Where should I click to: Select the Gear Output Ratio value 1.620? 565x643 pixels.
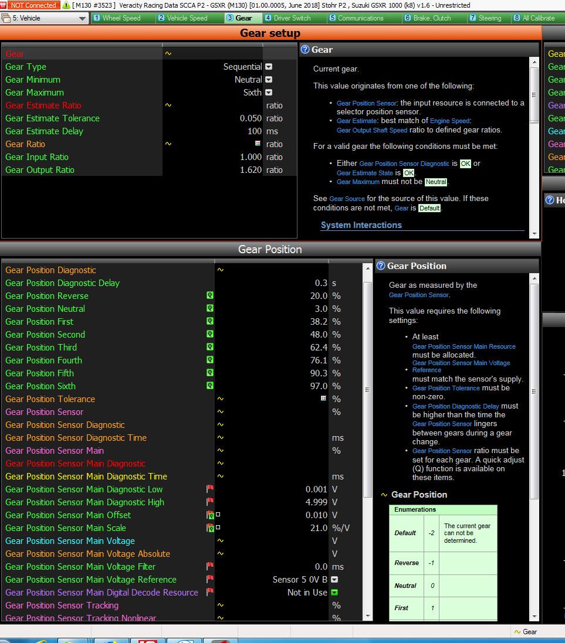tap(251, 170)
